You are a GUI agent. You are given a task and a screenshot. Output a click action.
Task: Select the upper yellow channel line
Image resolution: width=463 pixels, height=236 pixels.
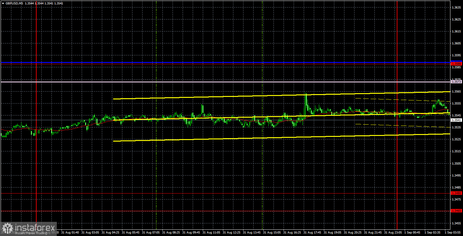(281, 95)
